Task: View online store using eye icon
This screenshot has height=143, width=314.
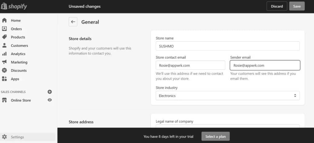Action: click(50, 100)
